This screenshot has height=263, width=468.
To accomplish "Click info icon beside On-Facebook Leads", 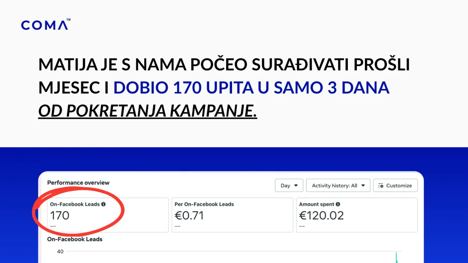I will (x=103, y=204).
